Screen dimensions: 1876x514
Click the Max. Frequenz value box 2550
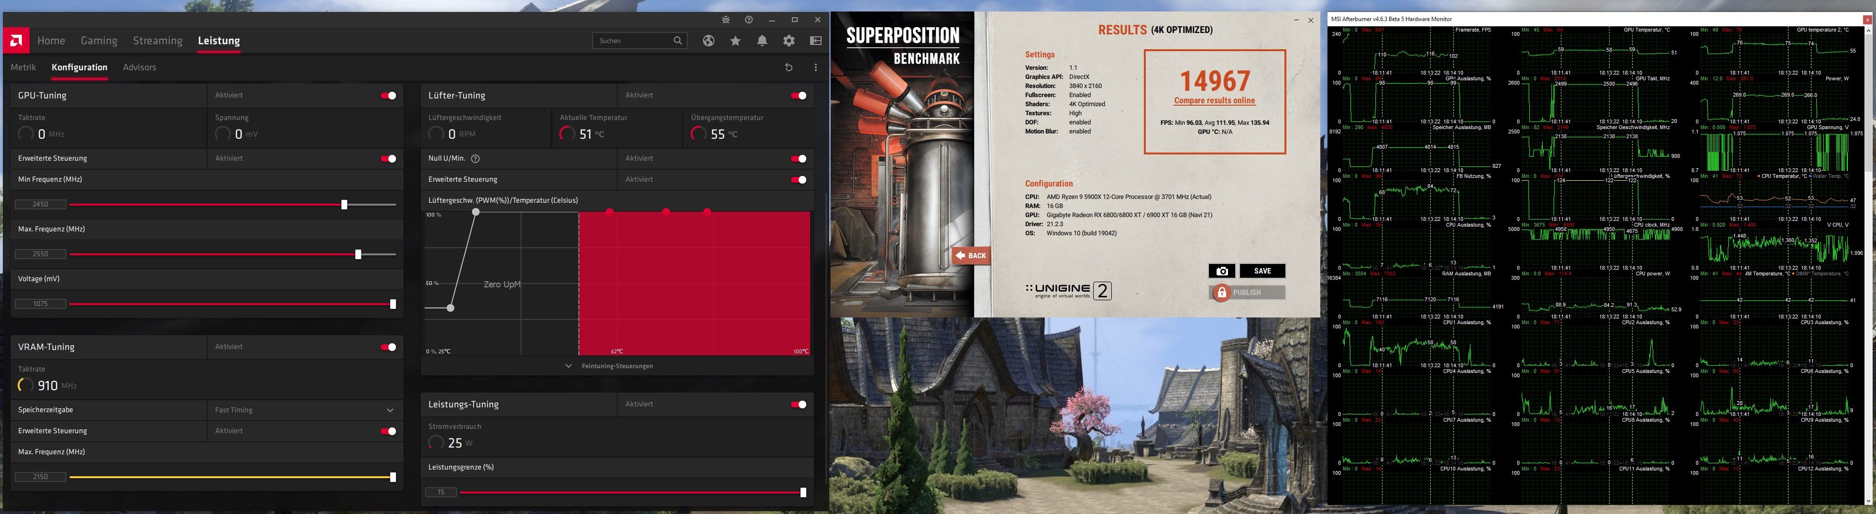pyautogui.click(x=41, y=255)
